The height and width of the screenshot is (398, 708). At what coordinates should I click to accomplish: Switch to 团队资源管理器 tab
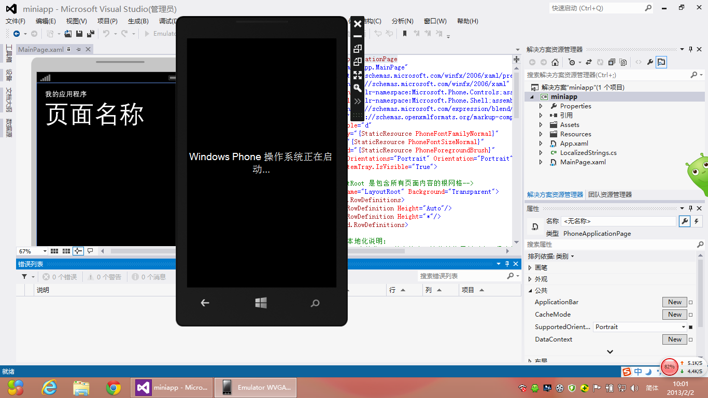tap(610, 195)
